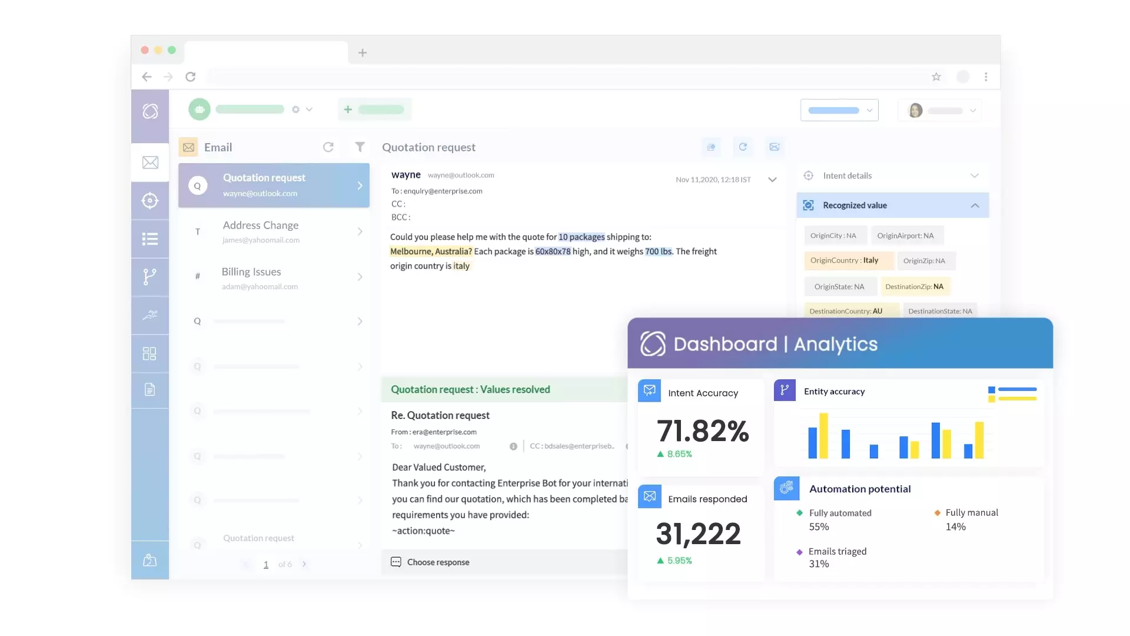
Task: Refresh the Email list
Action: point(328,147)
